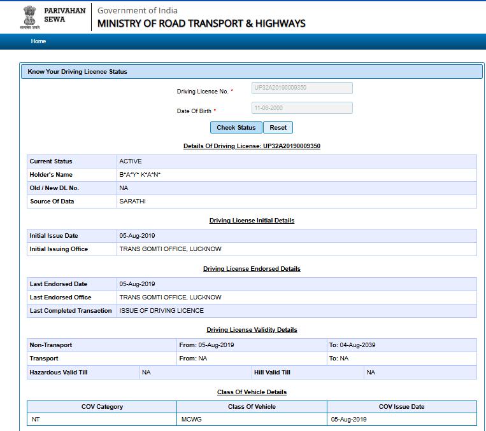This screenshot has height=431, width=486.
Task: Click the Ministry of Road Transport & Highways title
Action: (201, 24)
